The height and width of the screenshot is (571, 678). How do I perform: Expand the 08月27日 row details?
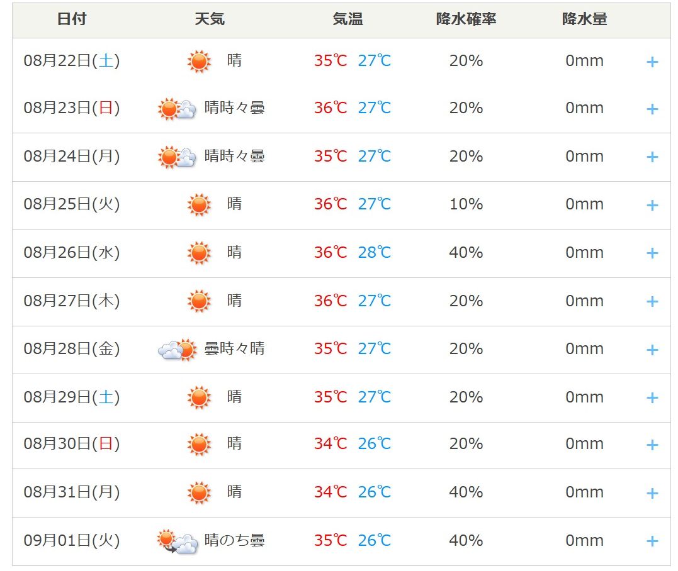652,301
